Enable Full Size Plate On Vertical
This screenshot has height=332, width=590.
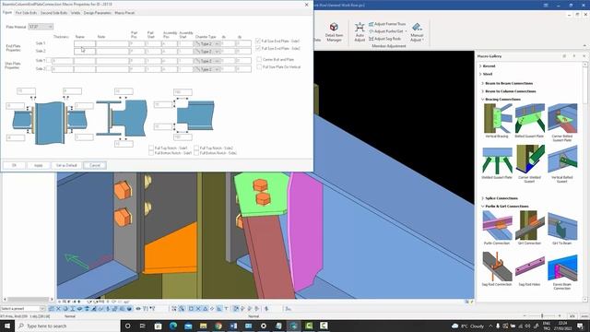coord(259,66)
